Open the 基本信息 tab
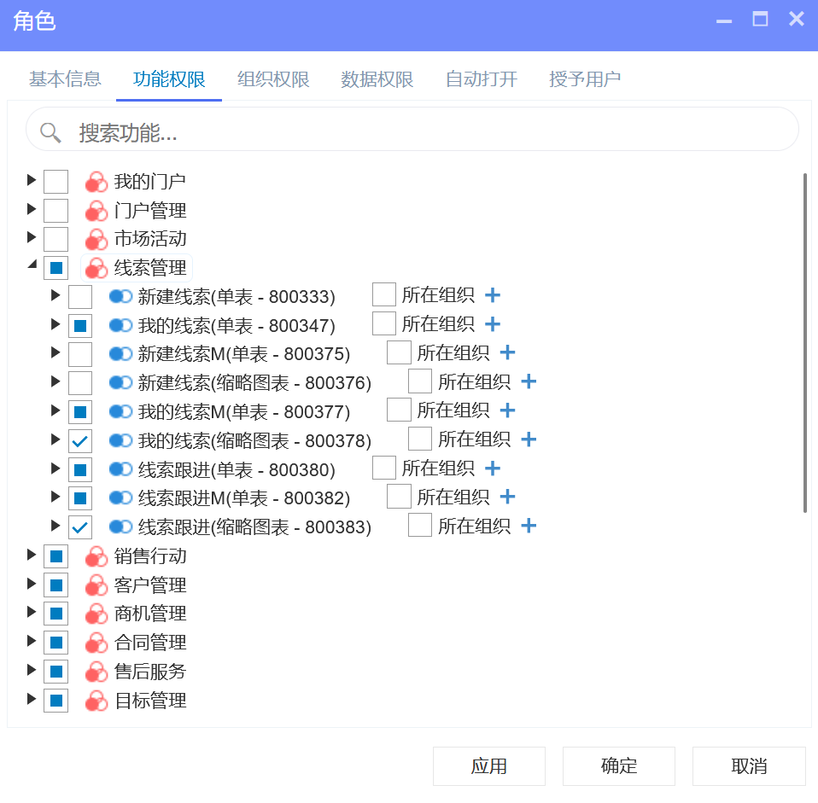This screenshot has height=803, width=818. [x=65, y=79]
